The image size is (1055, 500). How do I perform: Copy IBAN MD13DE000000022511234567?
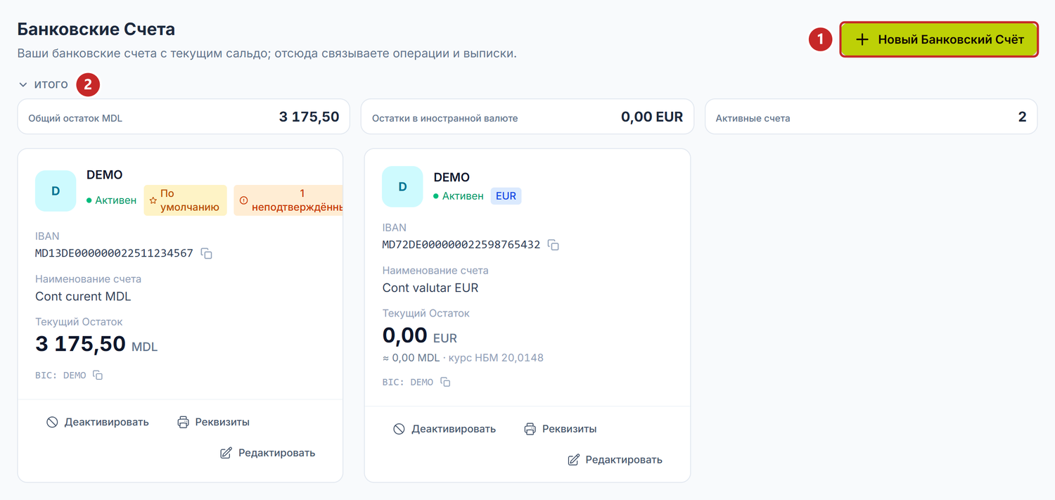coord(207,253)
